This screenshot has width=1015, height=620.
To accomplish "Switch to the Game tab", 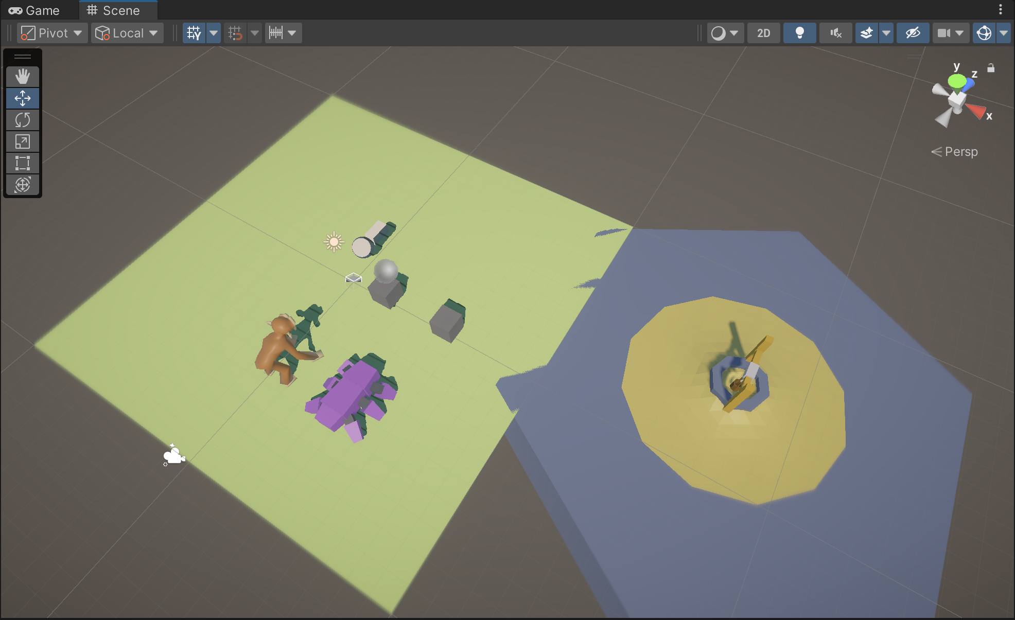I will [x=34, y=10].
